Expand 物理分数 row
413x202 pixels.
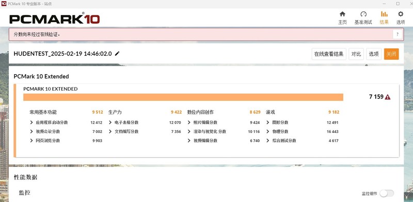(267, 131)
